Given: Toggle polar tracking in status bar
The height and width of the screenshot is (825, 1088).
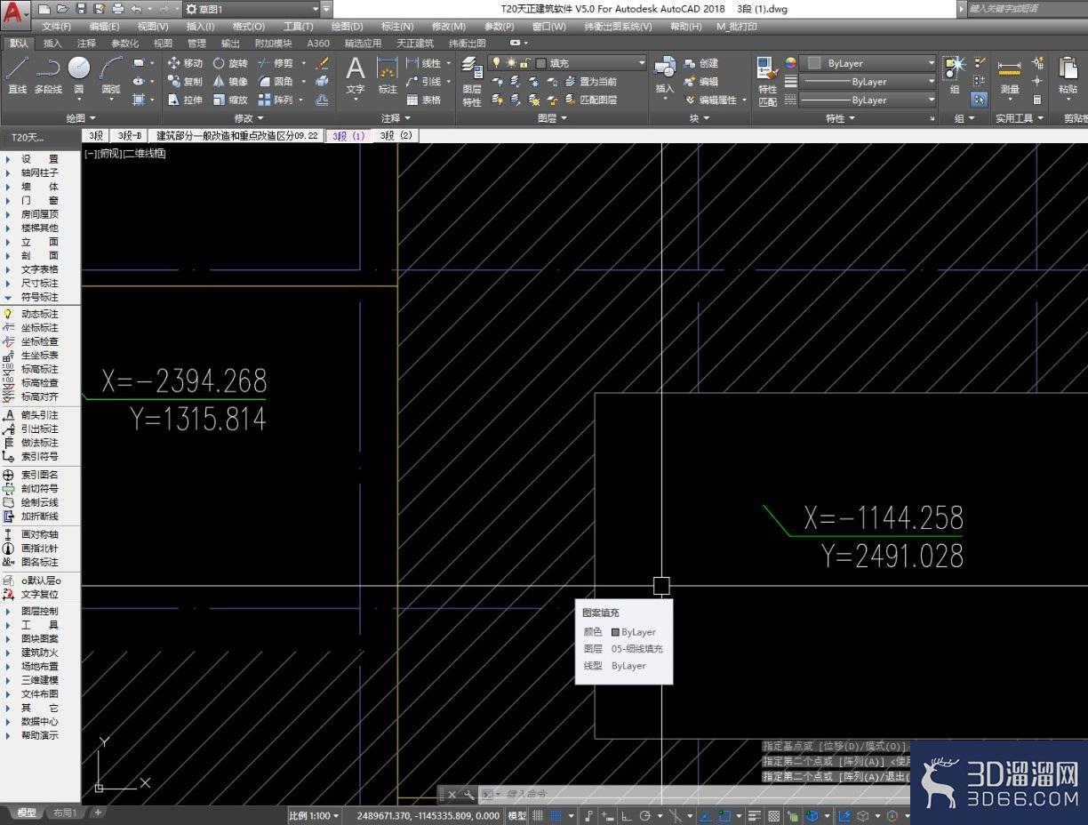Looking at the screenshot, I should (x=645, y=815).
